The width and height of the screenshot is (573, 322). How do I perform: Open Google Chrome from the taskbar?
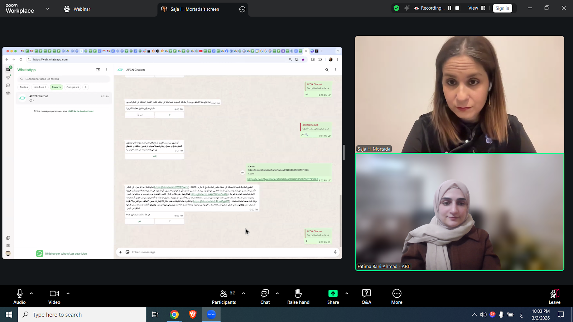pyautogui.click(x=174, y=314)
